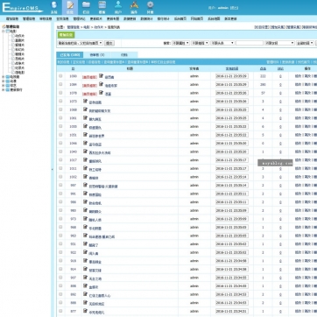Open the 动作片 subcategory in the tree

[19, 36]
